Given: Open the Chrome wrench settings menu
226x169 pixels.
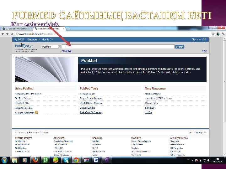Looking at the screenshot, I should pyautogui.click(x=223, y=34).
